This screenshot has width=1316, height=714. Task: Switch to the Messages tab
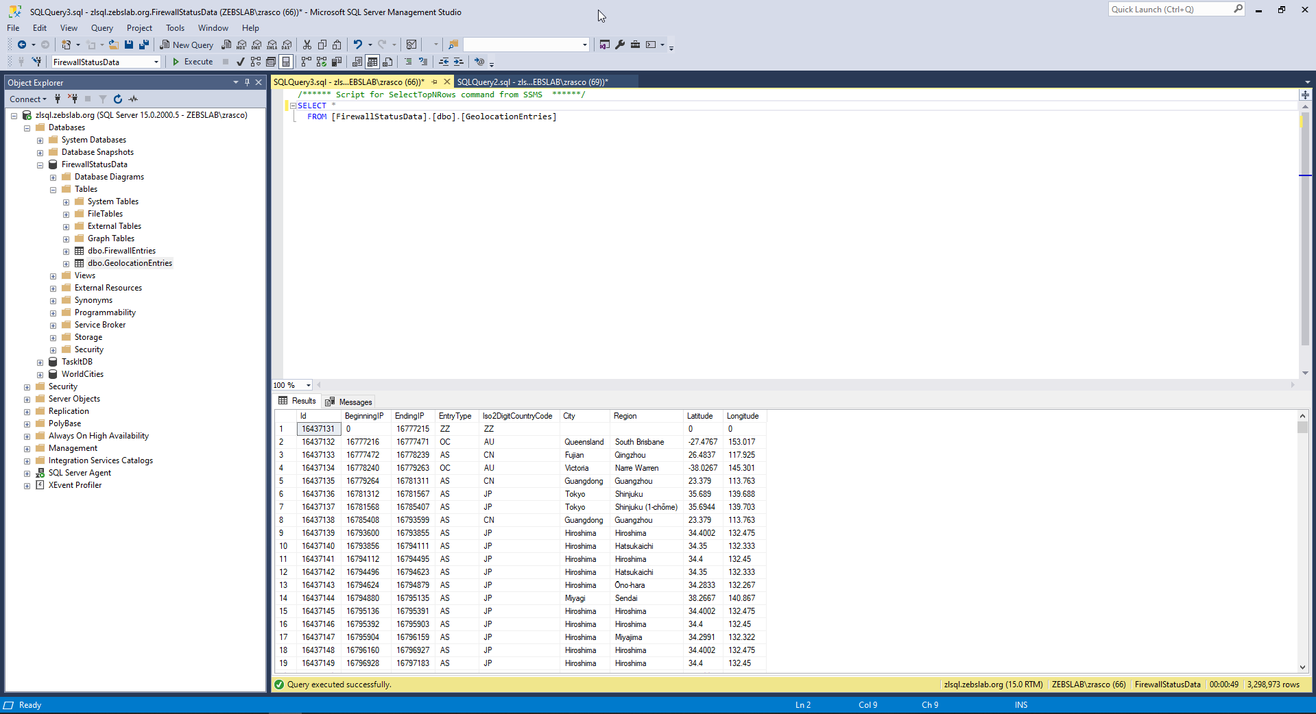point(349,402)
